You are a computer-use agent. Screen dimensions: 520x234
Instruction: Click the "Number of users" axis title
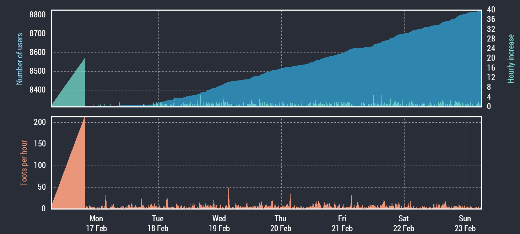(20, 59)
